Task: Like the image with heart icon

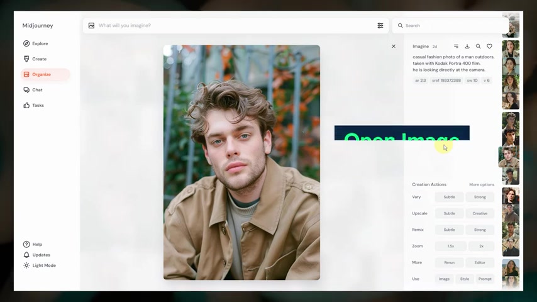Action: [489, 47]
